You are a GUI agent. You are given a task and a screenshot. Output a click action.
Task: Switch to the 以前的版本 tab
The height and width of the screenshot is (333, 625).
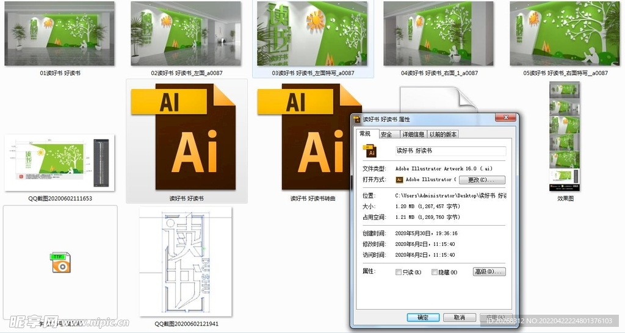443,134
